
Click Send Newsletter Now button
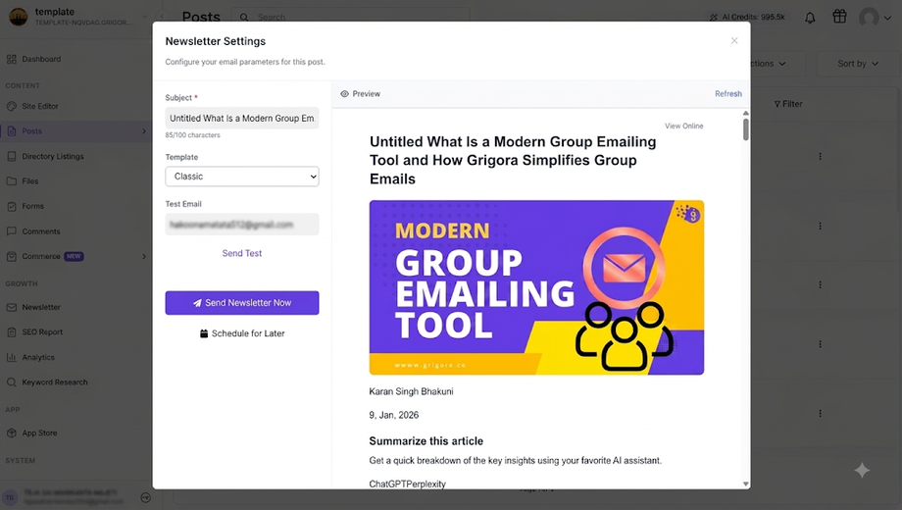(241, 303)
